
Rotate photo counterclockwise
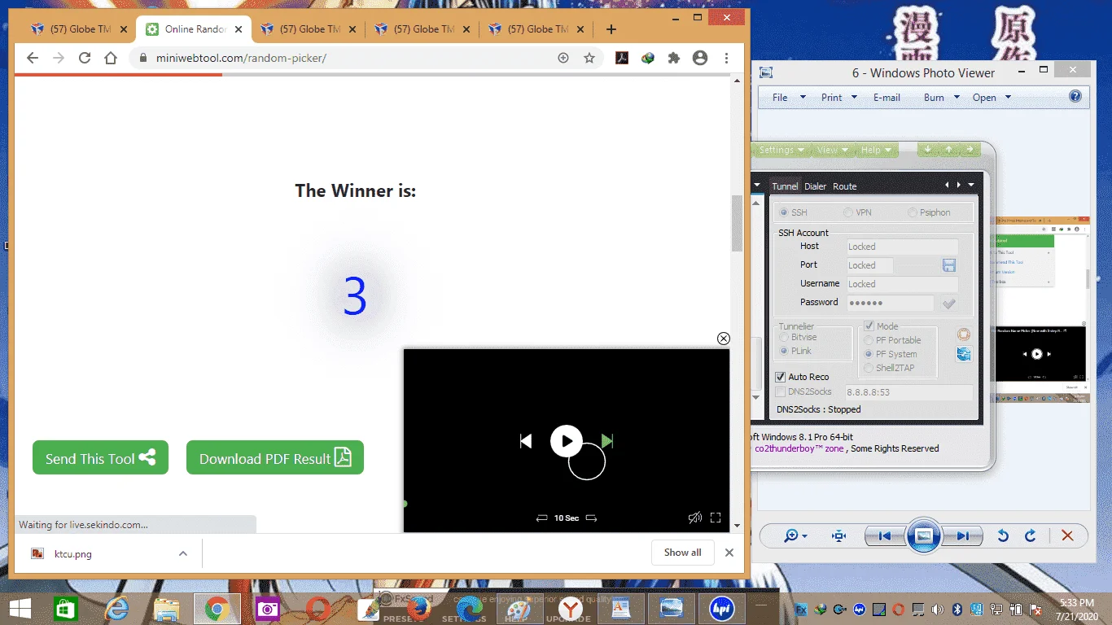pyautogui.click(x=1003, y=535)
